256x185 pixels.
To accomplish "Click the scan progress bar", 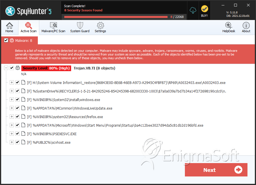I will 116,17.
